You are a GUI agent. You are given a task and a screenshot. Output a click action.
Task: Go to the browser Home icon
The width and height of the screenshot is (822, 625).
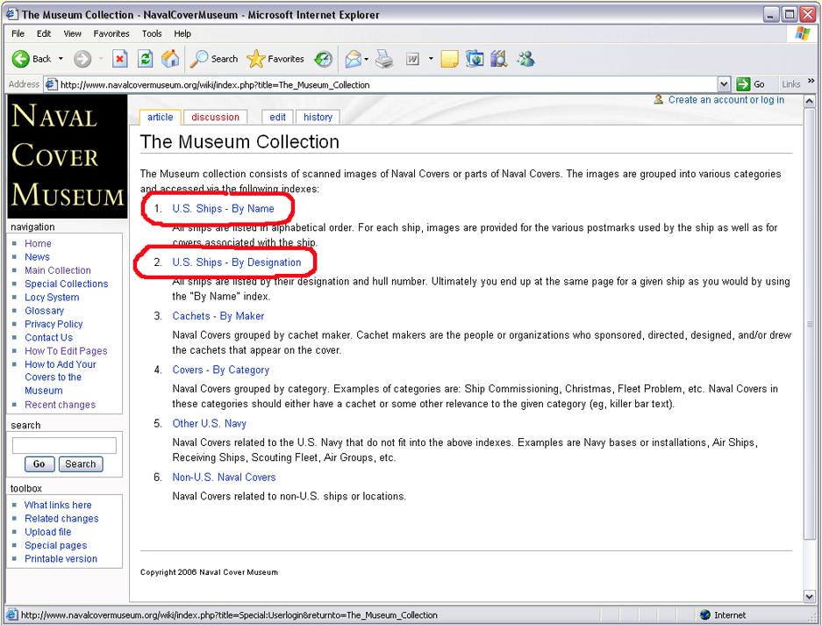pos(170,59)
